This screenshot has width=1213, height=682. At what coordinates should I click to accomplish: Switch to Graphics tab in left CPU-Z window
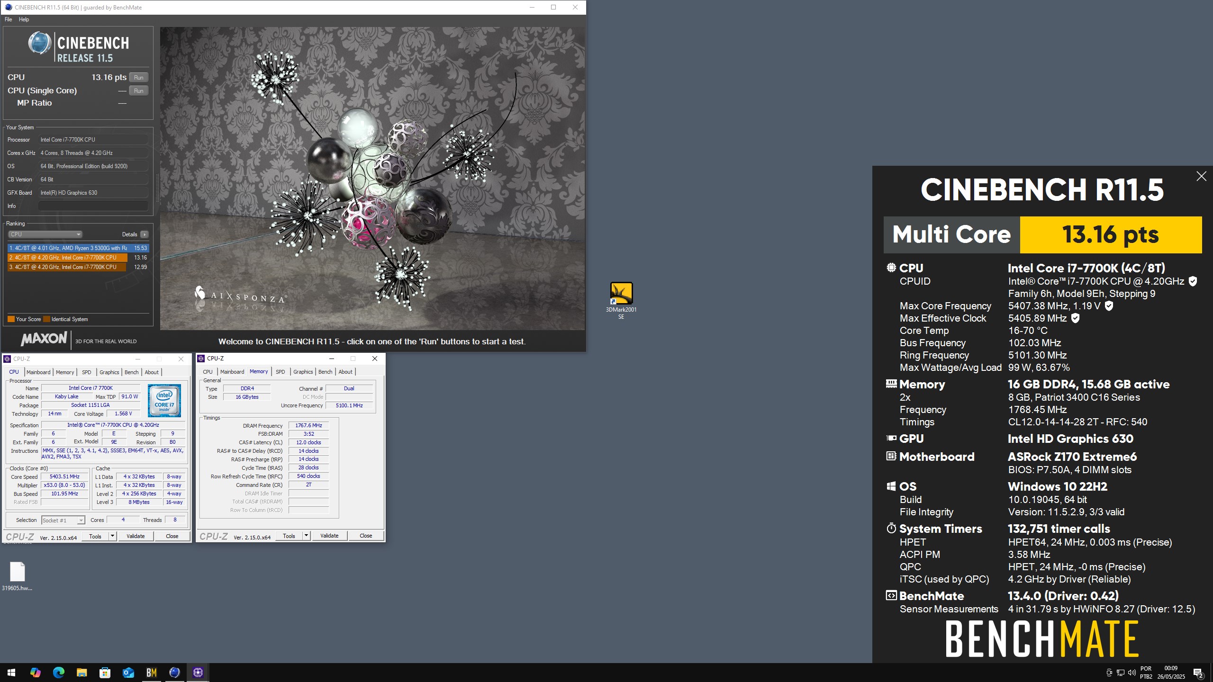coord(109,372)
